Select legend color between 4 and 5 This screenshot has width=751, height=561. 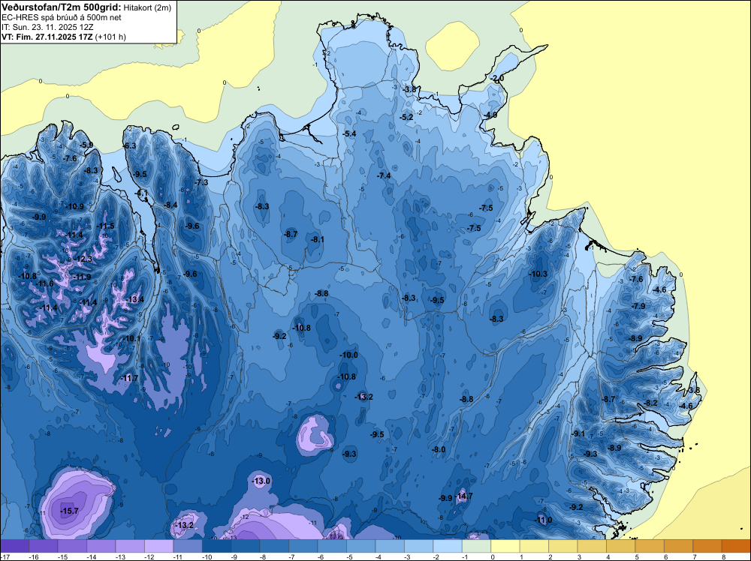(x=621, y=546)
